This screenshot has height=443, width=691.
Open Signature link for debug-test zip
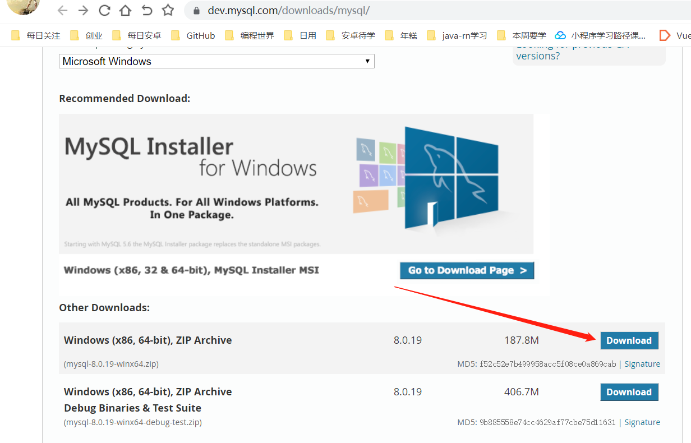click(642, 422)
